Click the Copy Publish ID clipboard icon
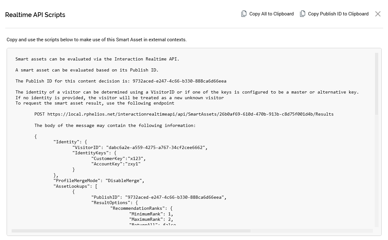 pyautogui.click(x=302, y=14)
